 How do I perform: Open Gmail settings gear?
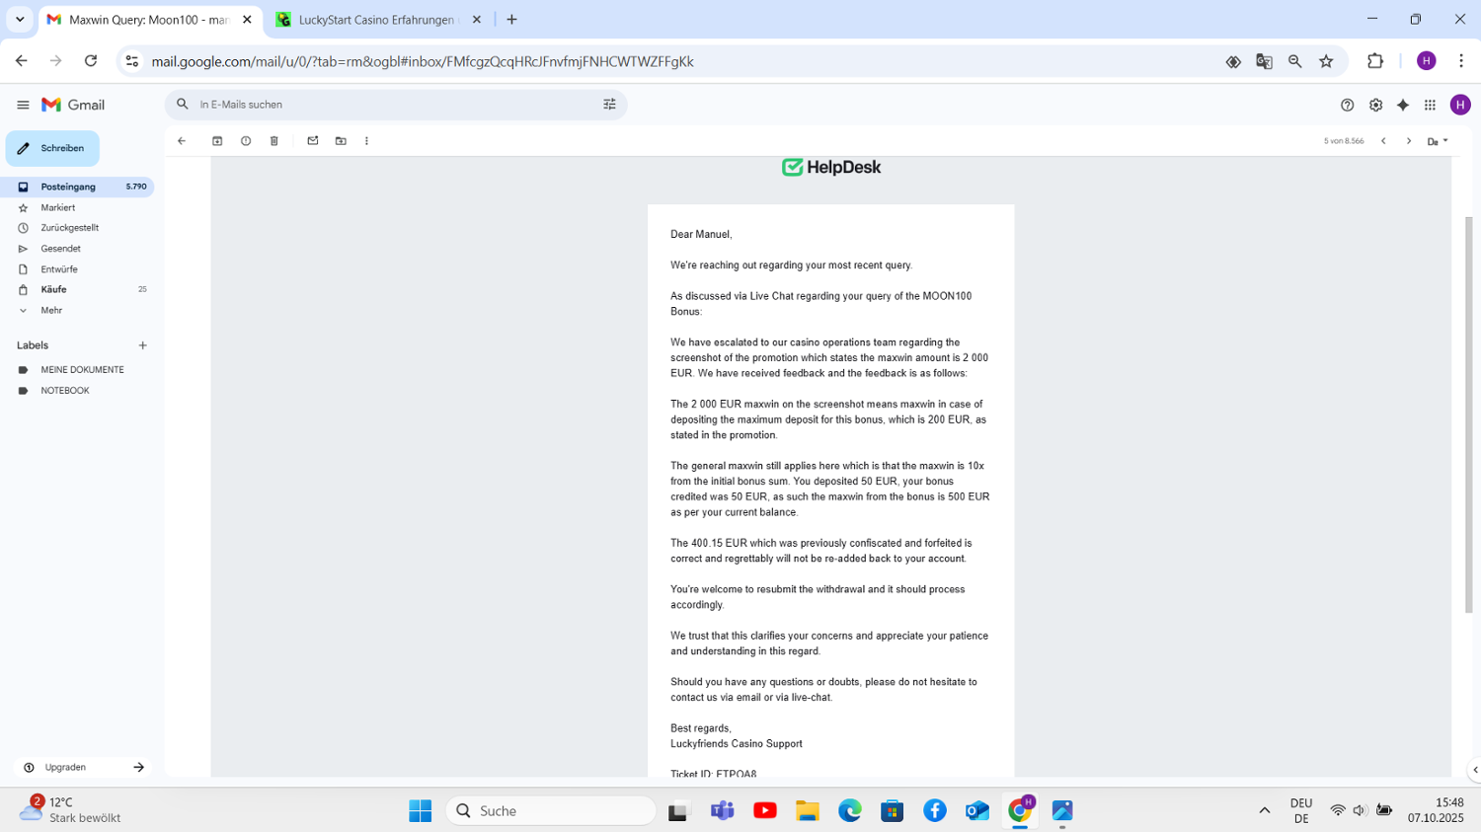1375,105
